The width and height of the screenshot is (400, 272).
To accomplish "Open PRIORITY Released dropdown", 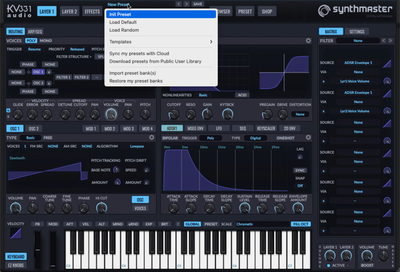I will (x=77, y=49).
